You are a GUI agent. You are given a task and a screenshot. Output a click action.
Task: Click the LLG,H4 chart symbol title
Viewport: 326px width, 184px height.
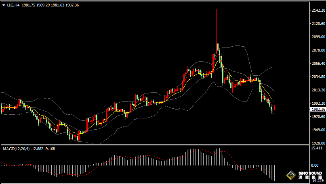point(13,5)
